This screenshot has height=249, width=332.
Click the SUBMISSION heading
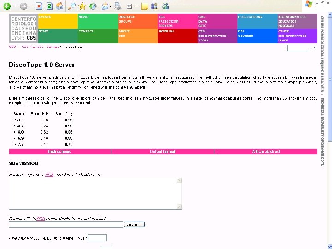click(x=24, y=163)
